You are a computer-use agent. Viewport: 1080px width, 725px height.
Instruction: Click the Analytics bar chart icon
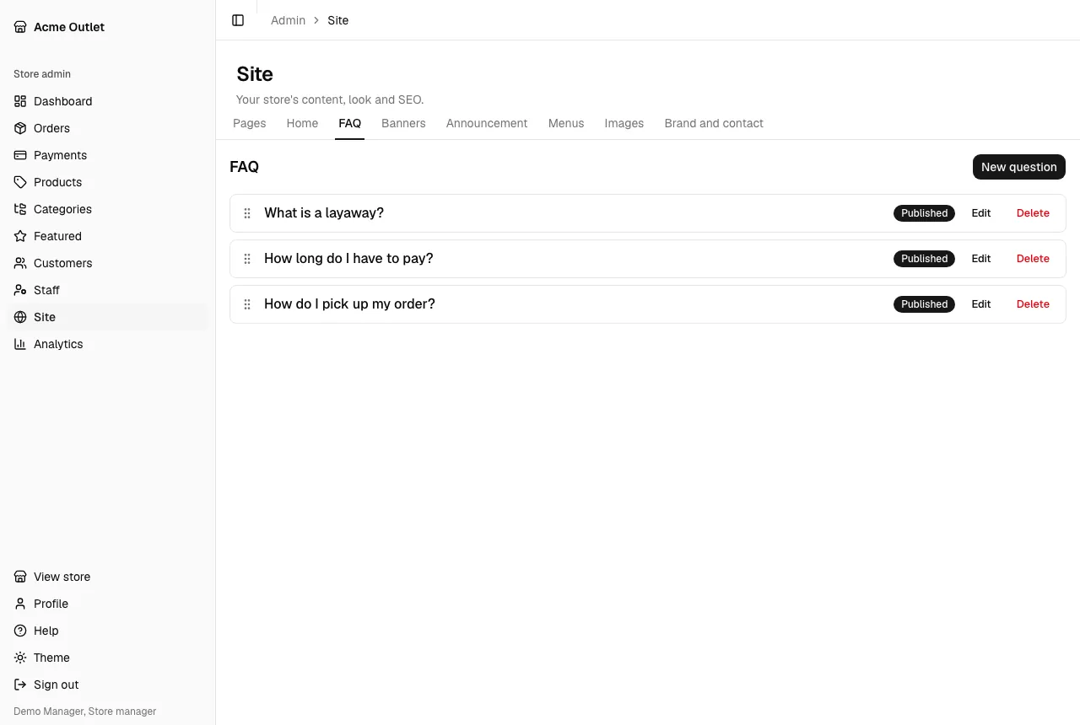coord(20,344)
